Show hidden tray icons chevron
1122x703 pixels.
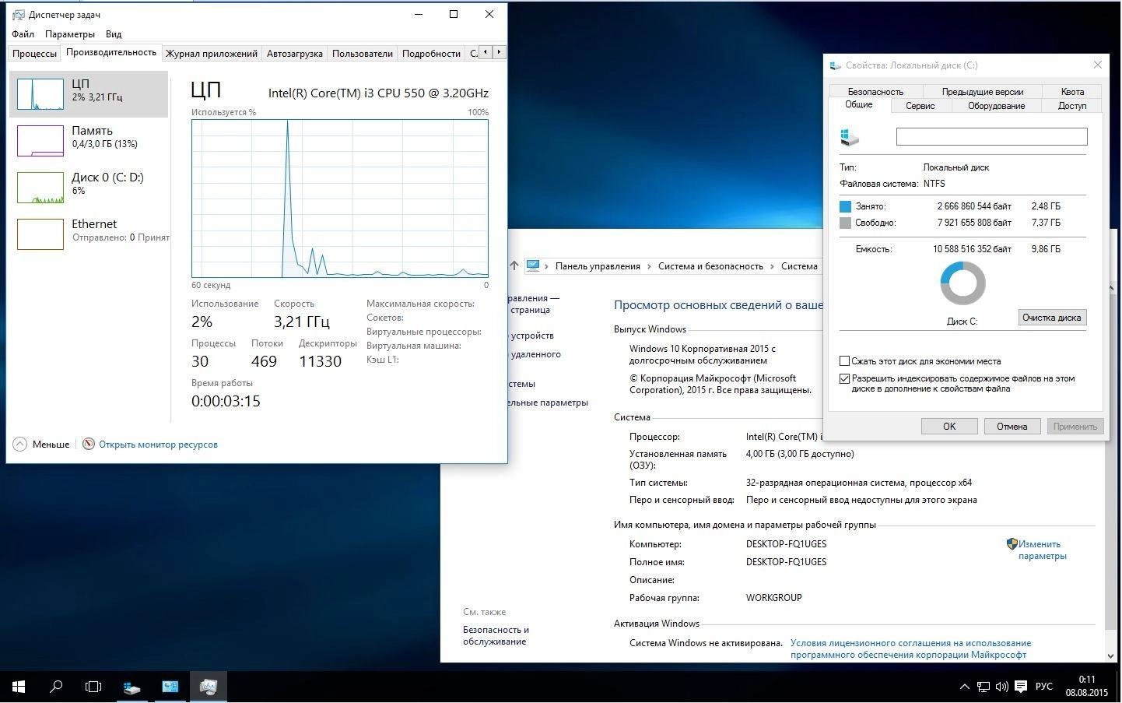[964, 687]
